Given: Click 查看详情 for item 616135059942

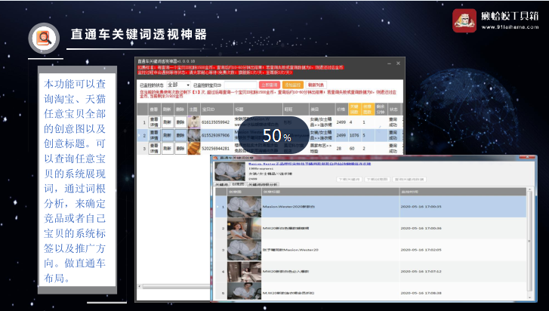Looking at the screenshot, I should pyautogui.click(x=154, y=122).
